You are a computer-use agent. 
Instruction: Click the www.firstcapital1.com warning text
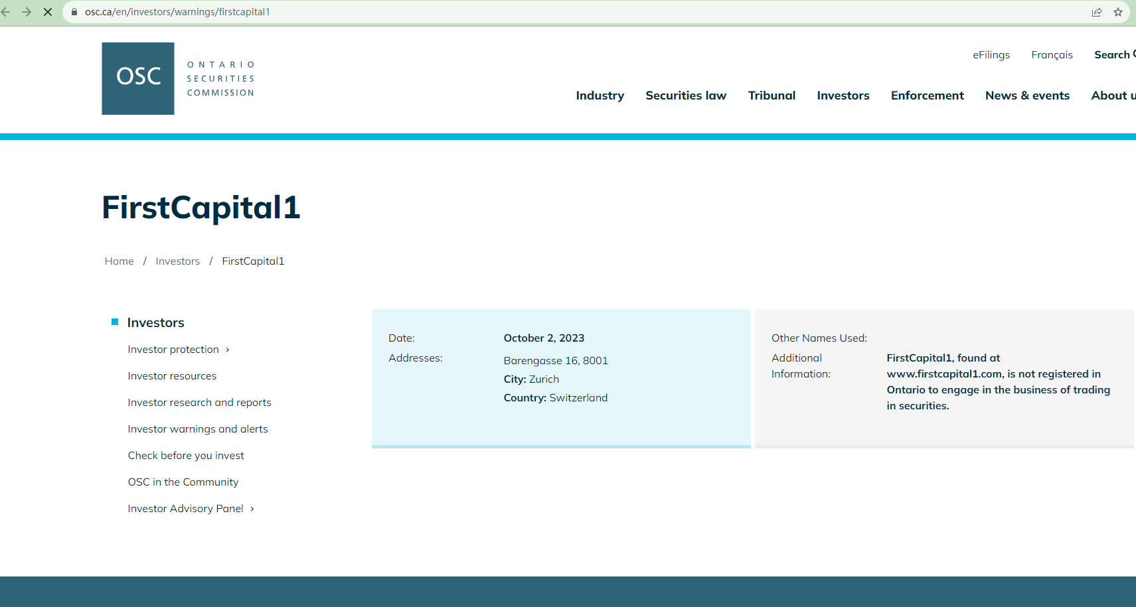point(998,382)
